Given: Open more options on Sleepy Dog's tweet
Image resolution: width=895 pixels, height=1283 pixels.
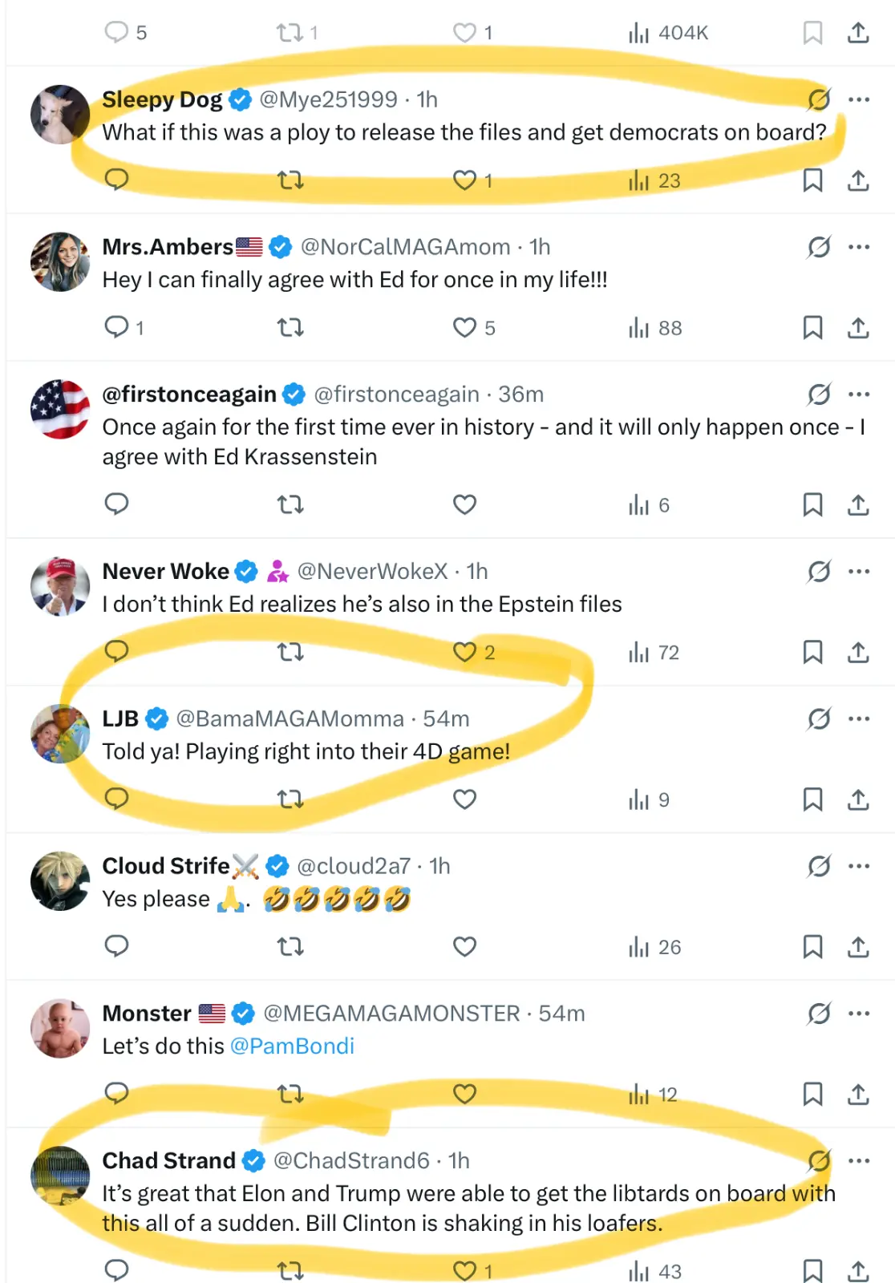Looking at the screenshot, I should click(x=859, y=99).
